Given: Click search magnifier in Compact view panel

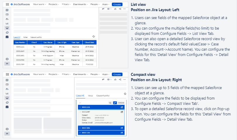Looking at the screenshot, I should pos(110,103).
